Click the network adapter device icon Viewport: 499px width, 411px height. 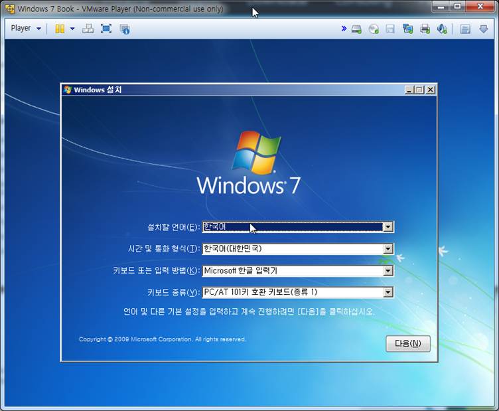pyautogui.click(x=407, y=29)
